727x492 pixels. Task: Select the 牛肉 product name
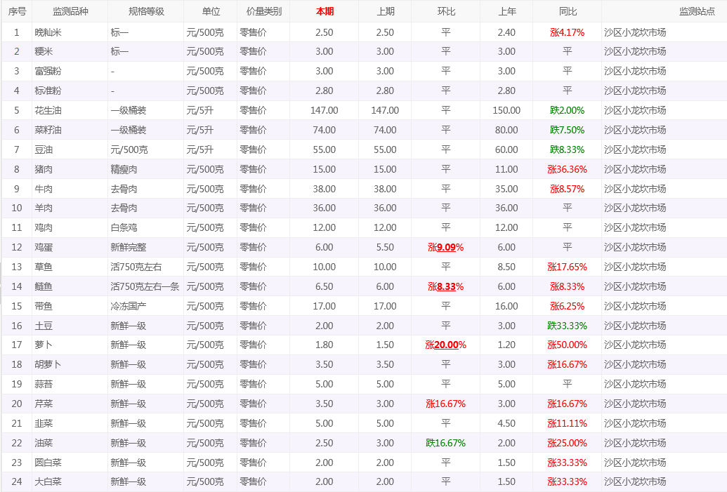(44, 189)
